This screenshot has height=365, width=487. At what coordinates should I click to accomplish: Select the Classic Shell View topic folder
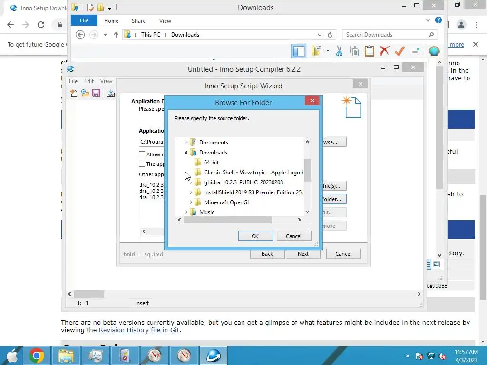click(253, 172)
